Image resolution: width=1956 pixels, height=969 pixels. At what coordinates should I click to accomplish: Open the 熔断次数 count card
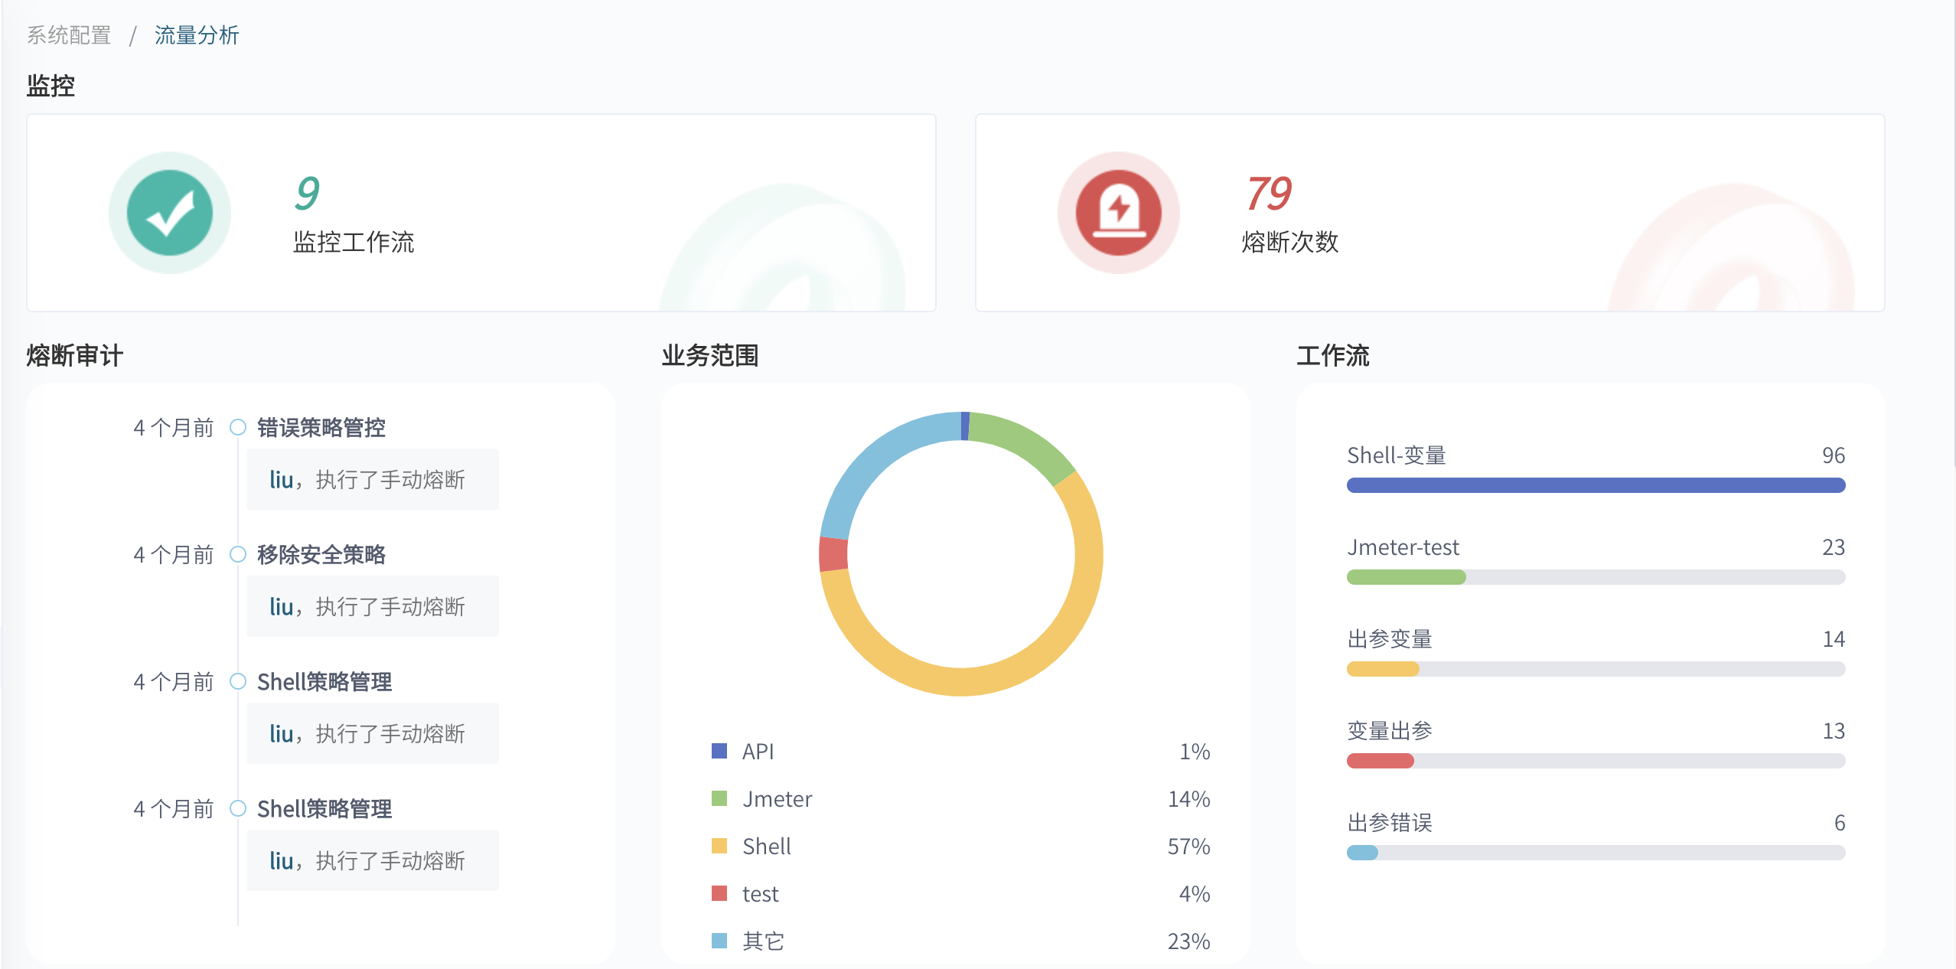[x=1430, y=213]
